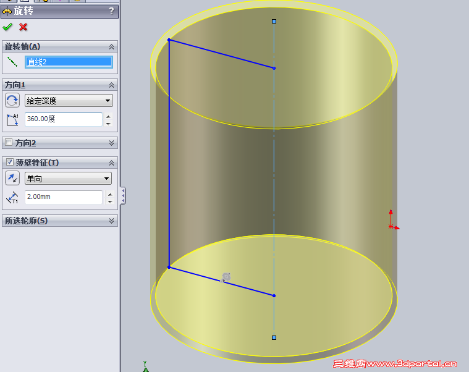Click the top centerline endpoint handle
Image resolution: width=469 pixels, height=372 pixels.
pos(274,21)
